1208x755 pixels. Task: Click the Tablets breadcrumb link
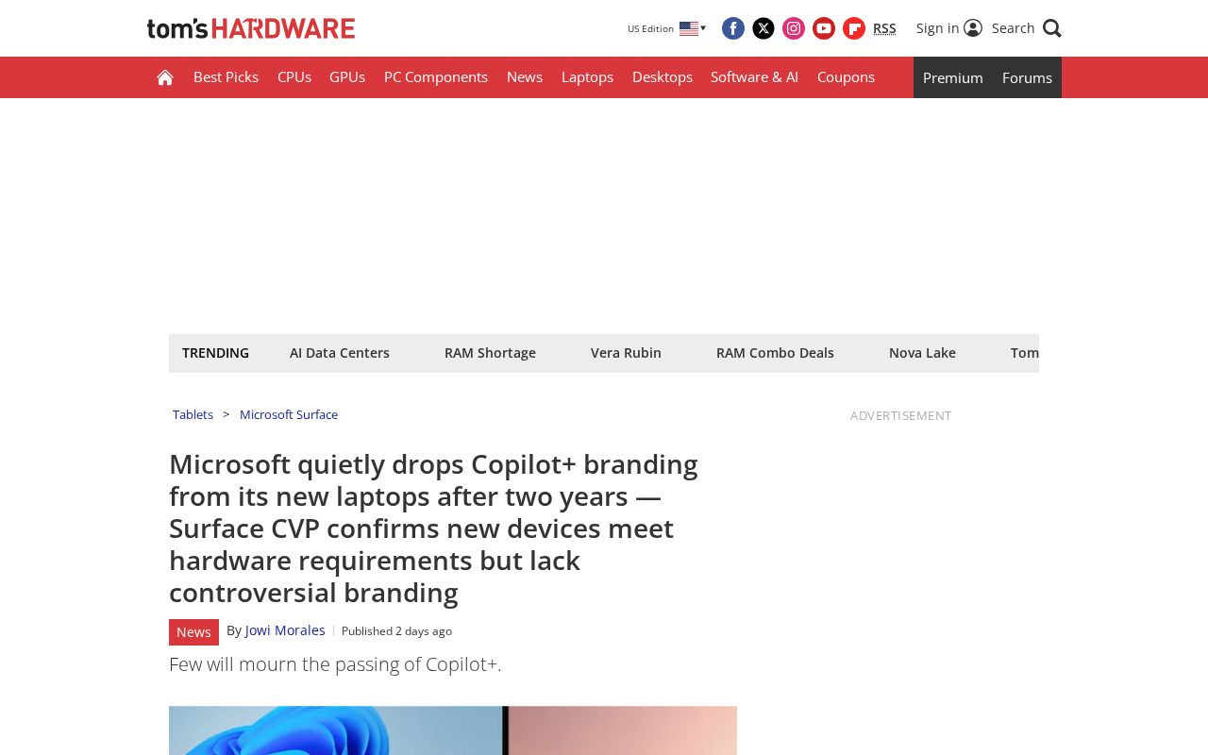tap(193, 415)
